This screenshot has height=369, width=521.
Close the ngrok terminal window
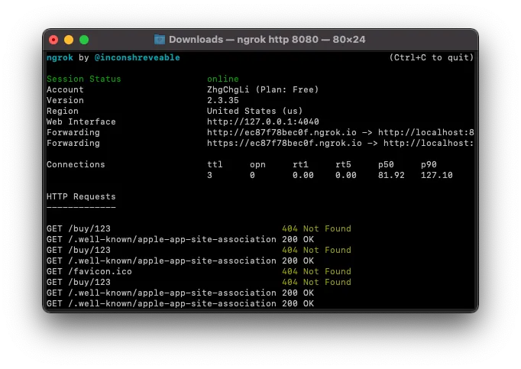point(53,40)
